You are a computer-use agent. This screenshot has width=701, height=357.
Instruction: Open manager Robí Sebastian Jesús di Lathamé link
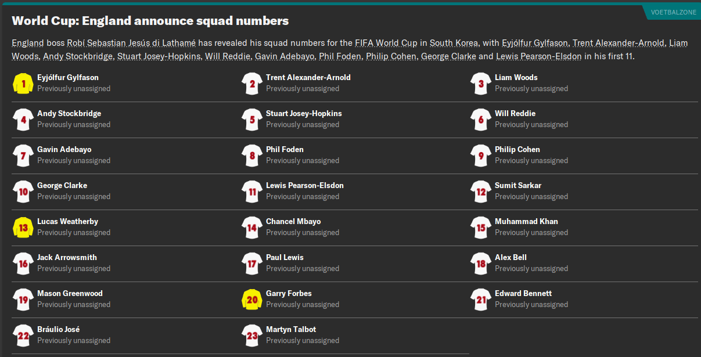coord(131,43)
